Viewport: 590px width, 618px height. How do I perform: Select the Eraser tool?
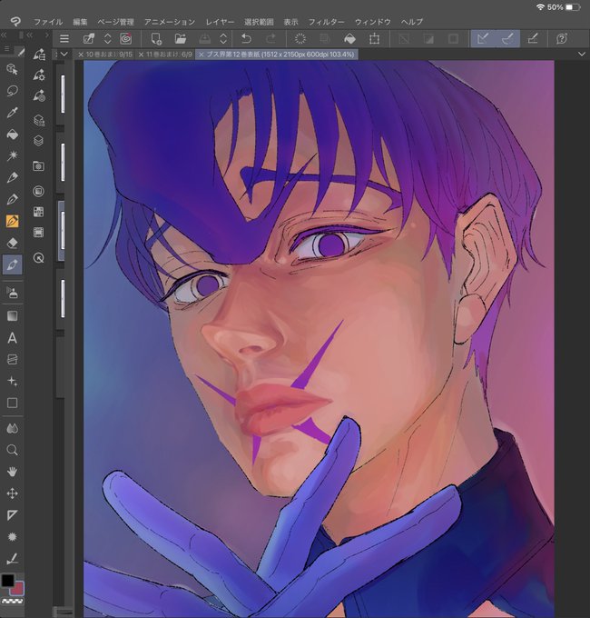pos(12,244)
